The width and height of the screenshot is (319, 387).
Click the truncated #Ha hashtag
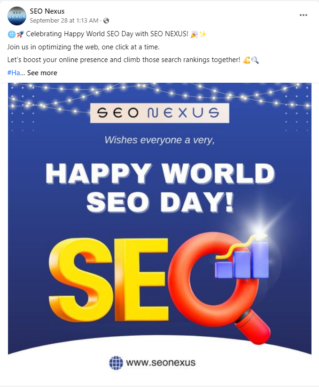[14, 72]
